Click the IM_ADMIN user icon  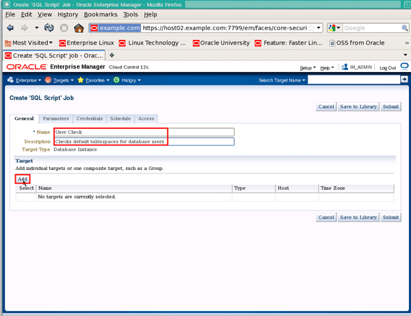(x=345, y=67)
